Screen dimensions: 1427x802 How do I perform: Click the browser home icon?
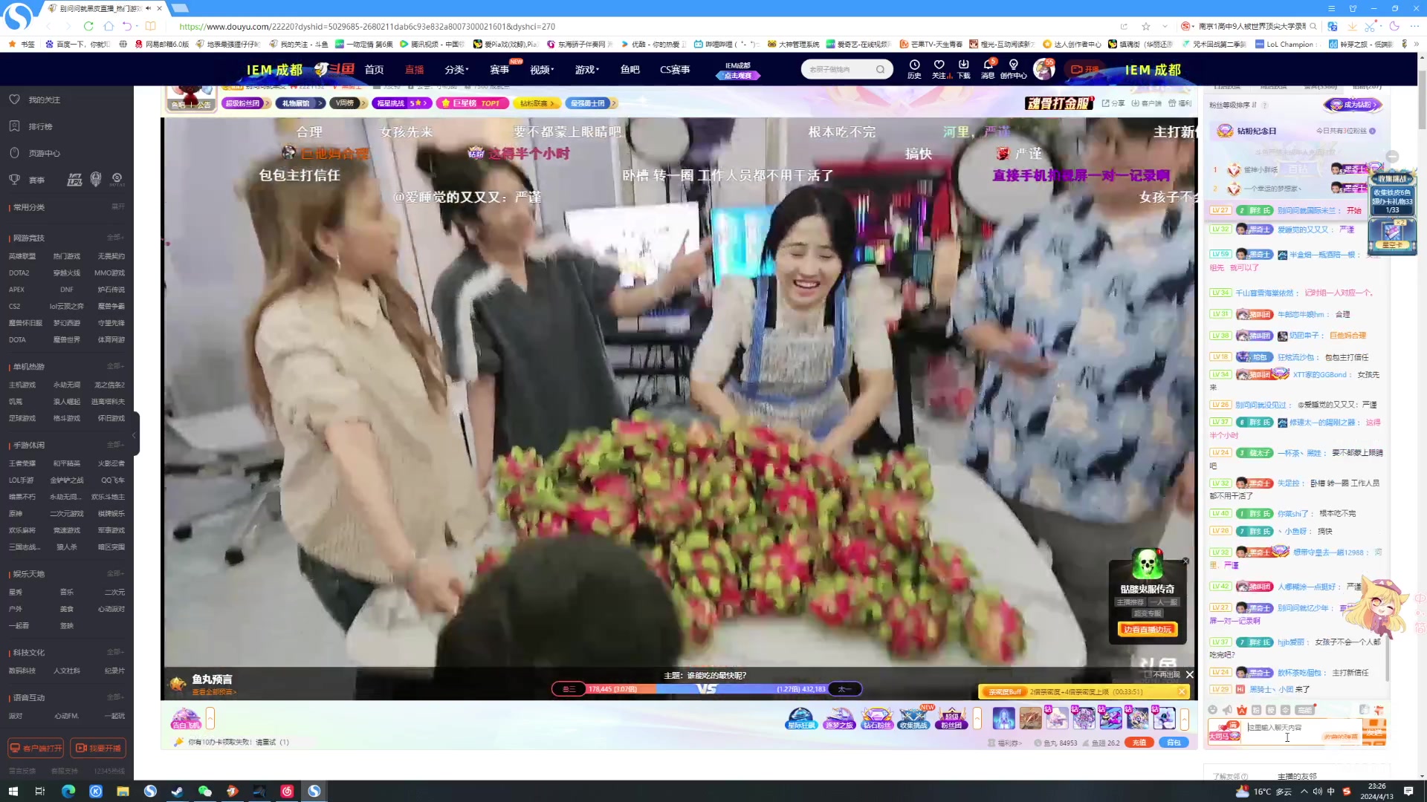[109, 26]
